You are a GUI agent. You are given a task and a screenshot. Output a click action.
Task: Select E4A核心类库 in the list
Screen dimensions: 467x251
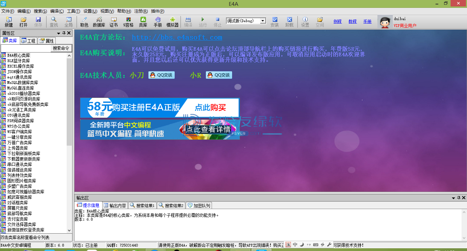click(x=18, y=55)
